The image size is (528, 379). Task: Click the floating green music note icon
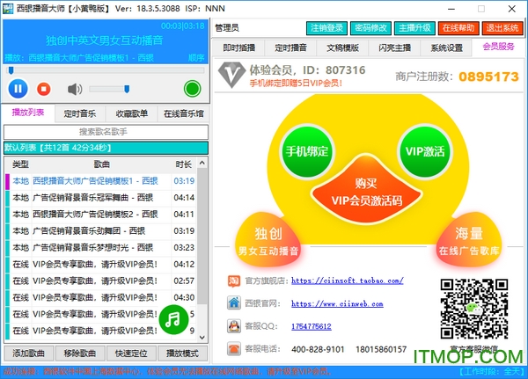(173, 319)
